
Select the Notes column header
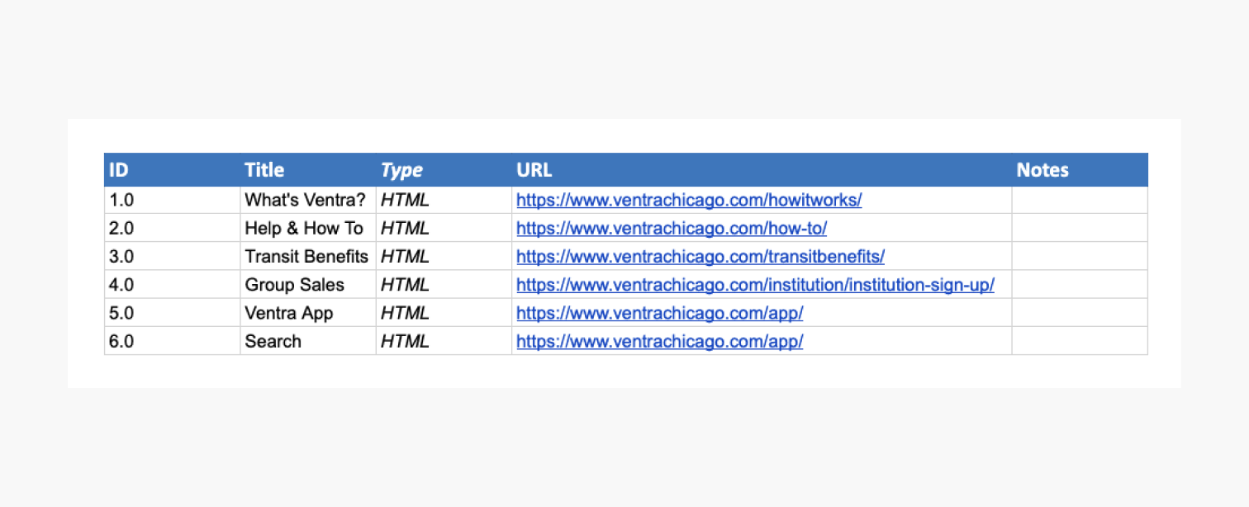pyautogui.click(x=1080, y=170)
